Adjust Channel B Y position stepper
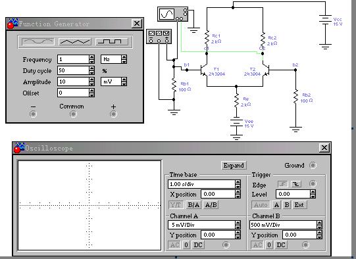 click(319, 235)
